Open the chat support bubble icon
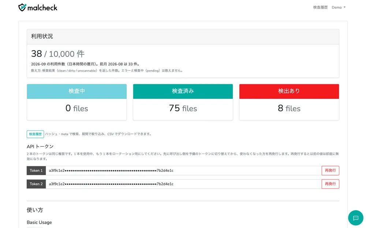This screenshot has width=366, height=228. click(x=355, y=218)
